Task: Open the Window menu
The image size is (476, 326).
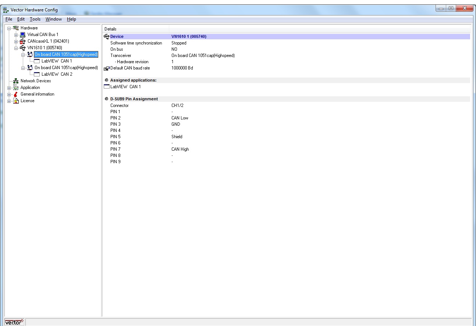Action: coord(54,19)
